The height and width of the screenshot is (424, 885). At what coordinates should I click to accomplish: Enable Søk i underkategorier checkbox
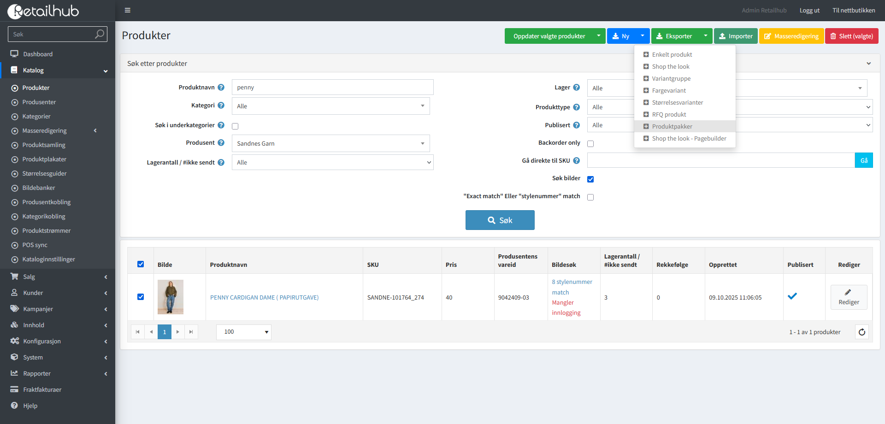click(235, 126)
